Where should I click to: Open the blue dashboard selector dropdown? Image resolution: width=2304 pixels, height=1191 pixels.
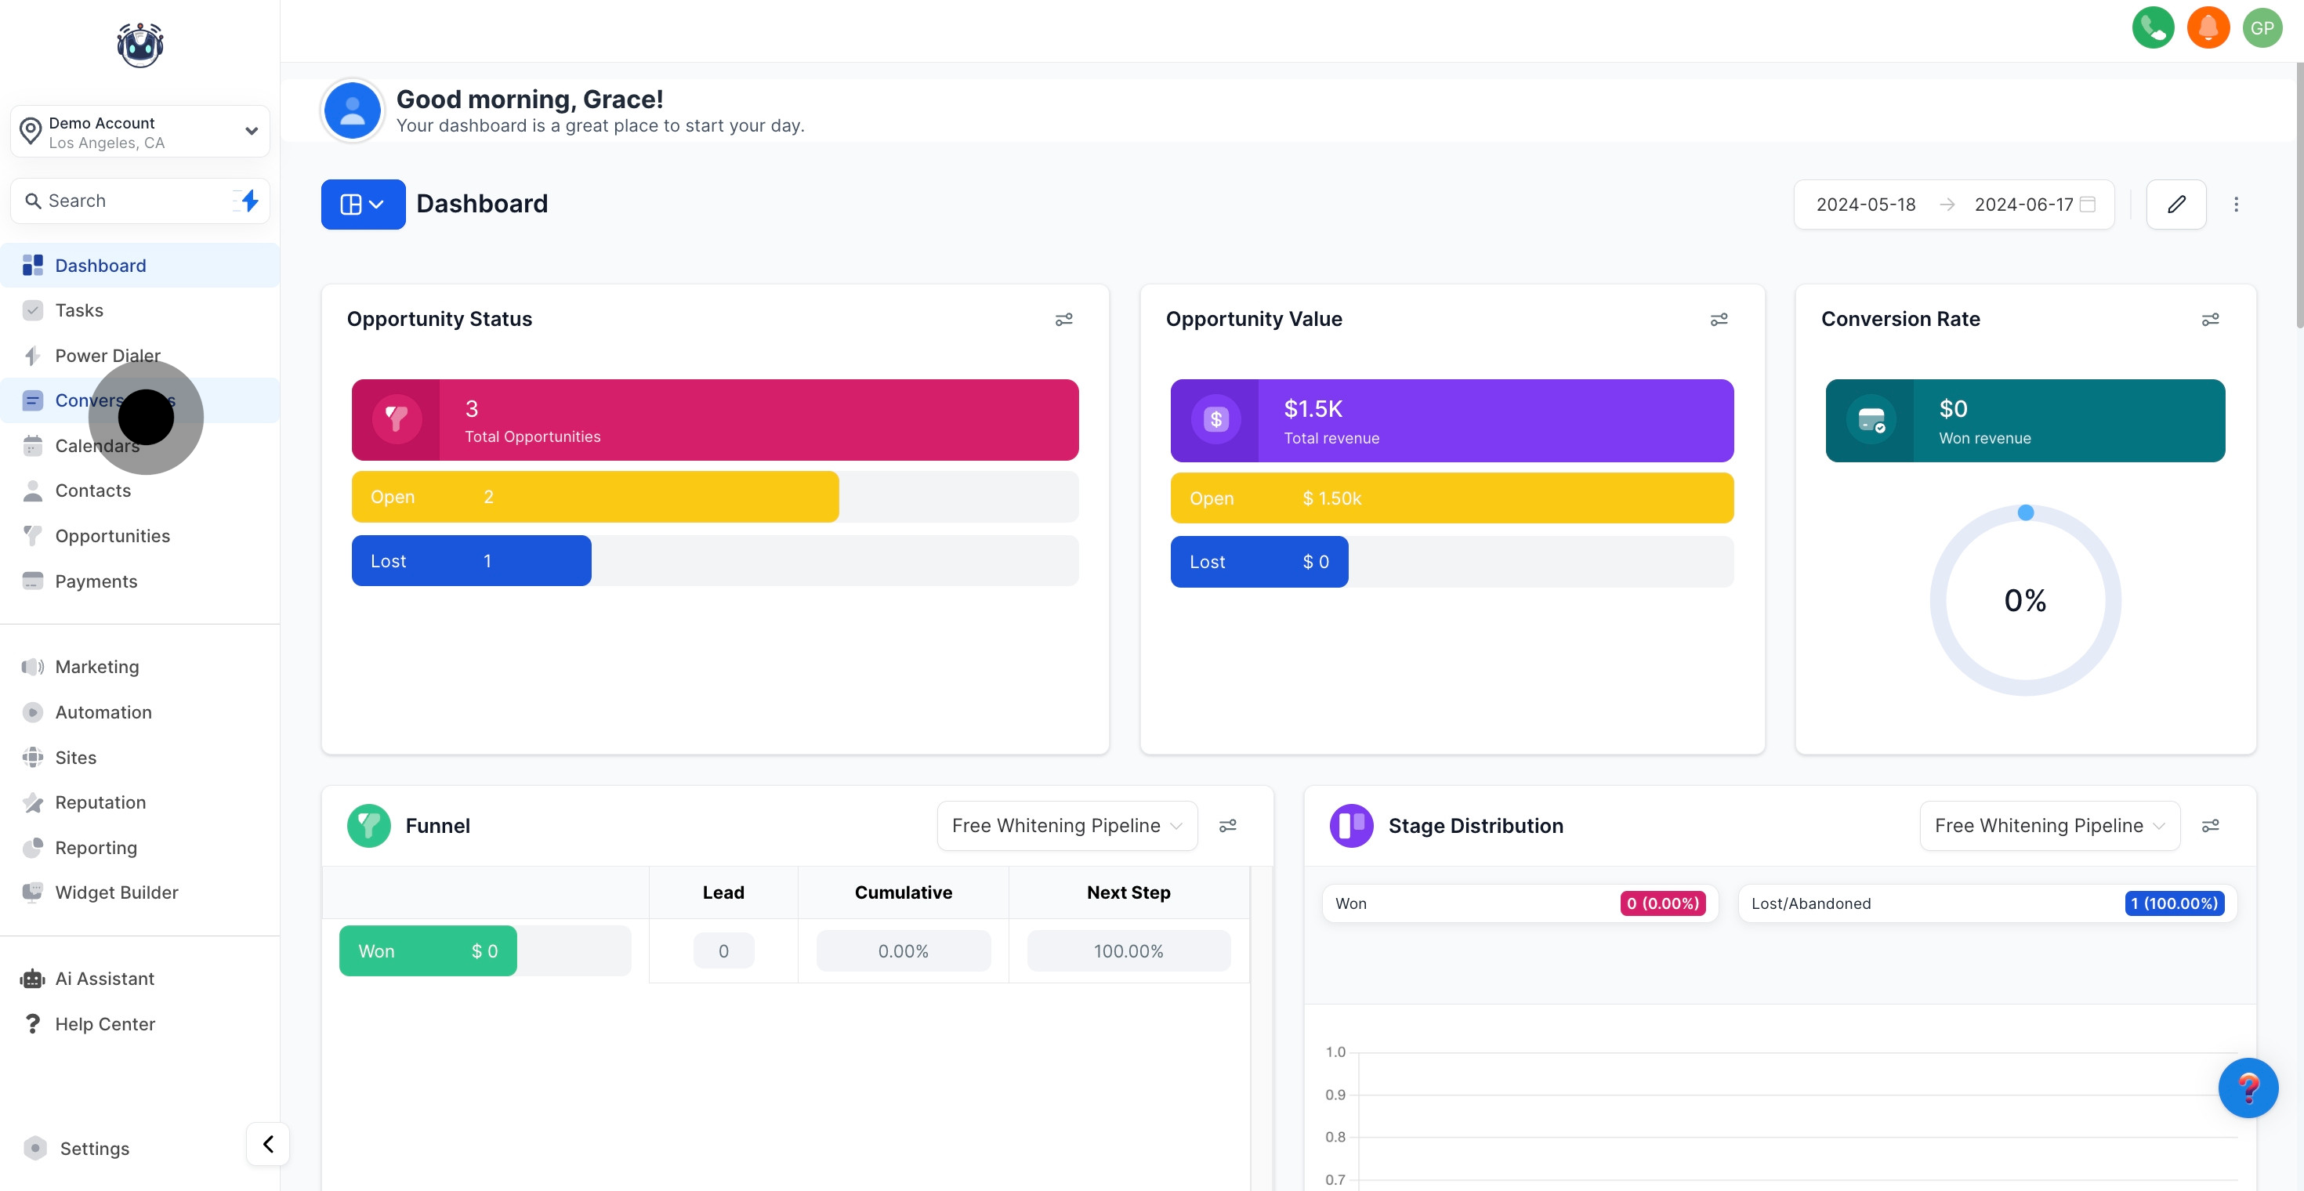click(362, 204)
